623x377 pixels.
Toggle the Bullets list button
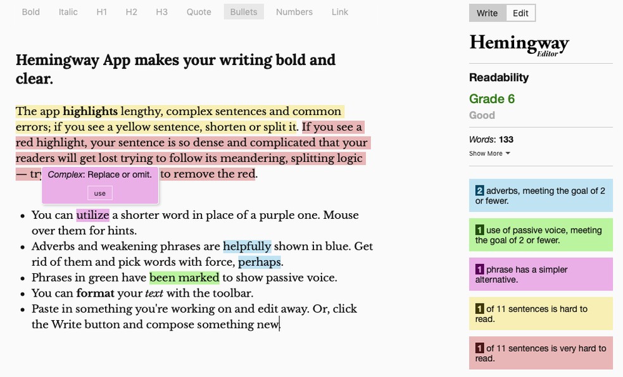point(244,12)
